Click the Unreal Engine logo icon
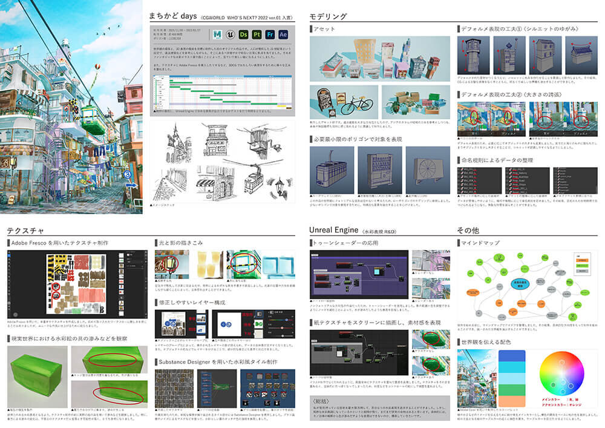Screen dimensions: 605x428 231,35
